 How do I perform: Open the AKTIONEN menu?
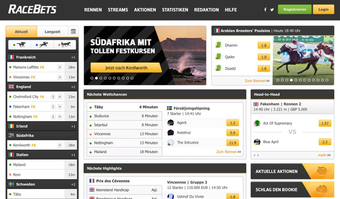tap(145, 10)
